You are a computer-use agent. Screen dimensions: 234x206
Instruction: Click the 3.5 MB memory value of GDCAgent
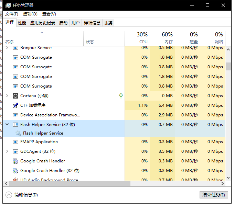tap(166, 151)
